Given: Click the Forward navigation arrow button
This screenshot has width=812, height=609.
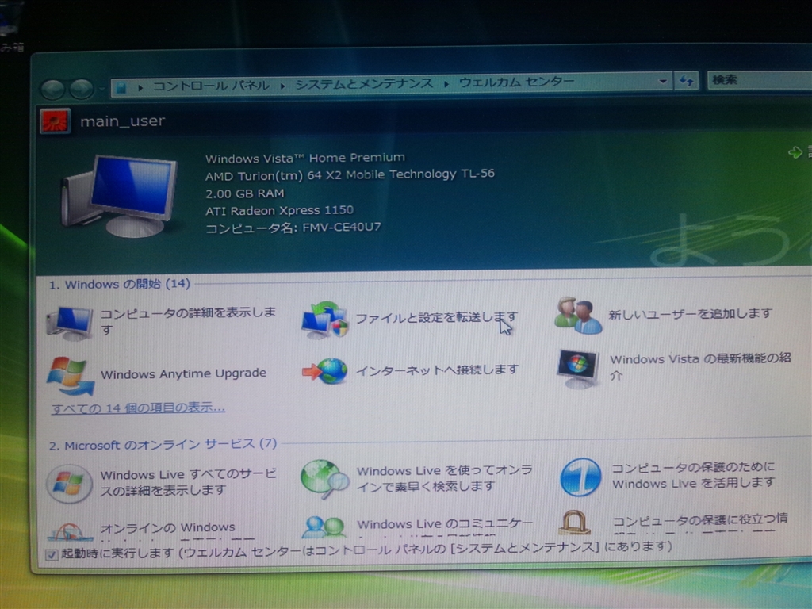Looking at the screenshot, I should (x=82, y=89).
